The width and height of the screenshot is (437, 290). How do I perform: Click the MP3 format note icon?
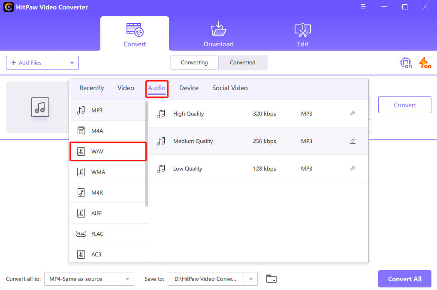[x=81, y=110]
